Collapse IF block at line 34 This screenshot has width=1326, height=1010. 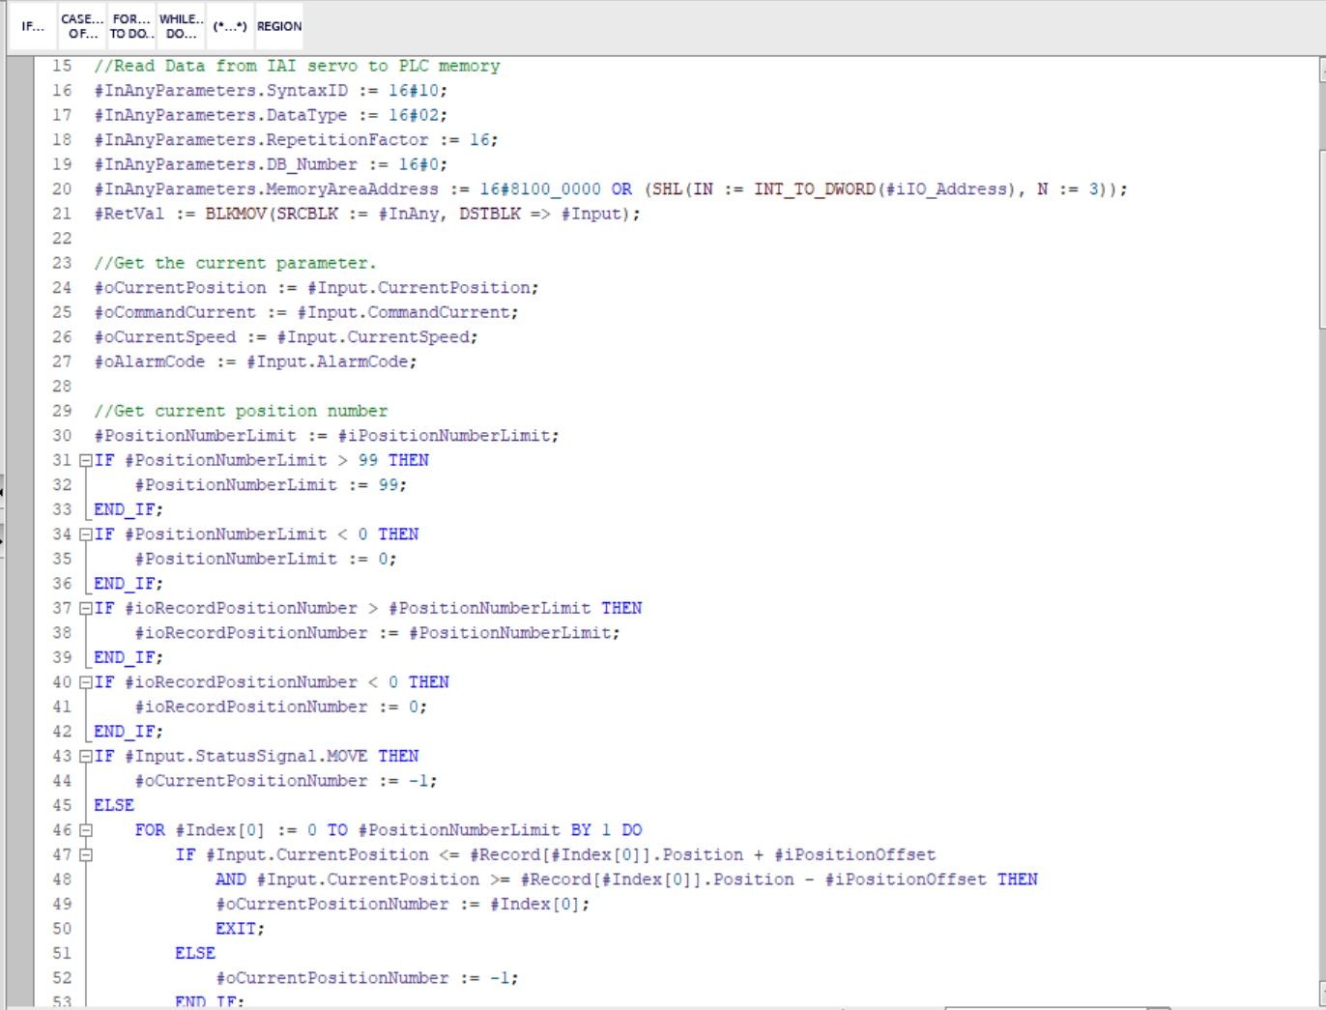(x=85, y=534)
